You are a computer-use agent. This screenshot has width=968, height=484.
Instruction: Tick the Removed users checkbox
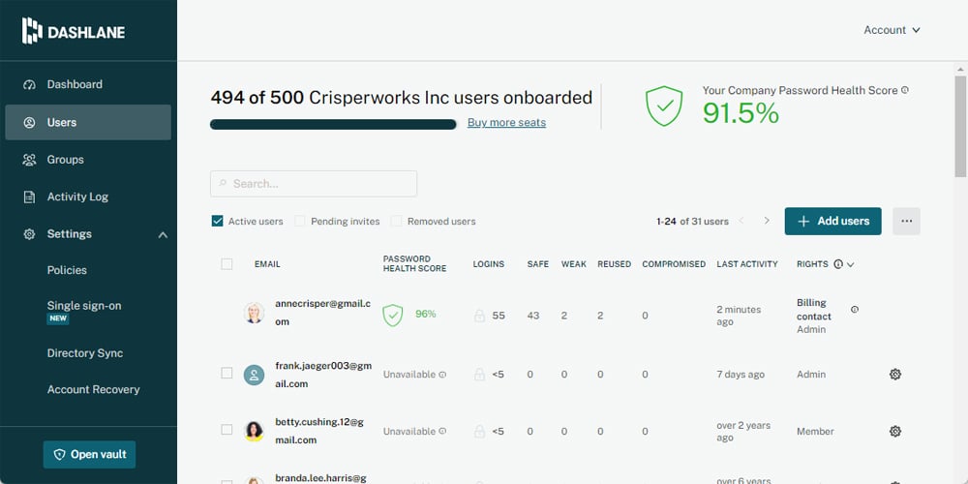point(397,221)
